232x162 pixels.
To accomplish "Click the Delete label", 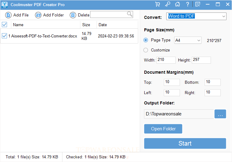I will pos(84,15).
